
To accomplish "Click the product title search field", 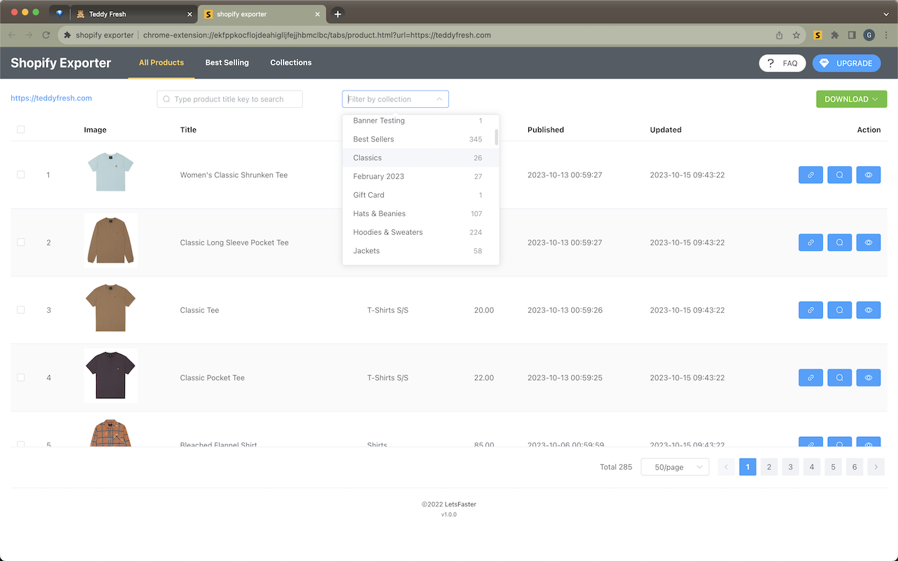I will (x=230, y=100).
